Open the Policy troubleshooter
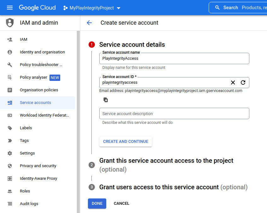 pyautogui.click(x=41, y=64)
